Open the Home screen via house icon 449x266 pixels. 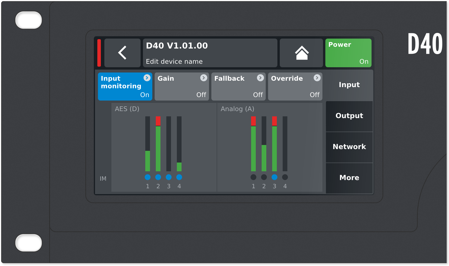301,53
